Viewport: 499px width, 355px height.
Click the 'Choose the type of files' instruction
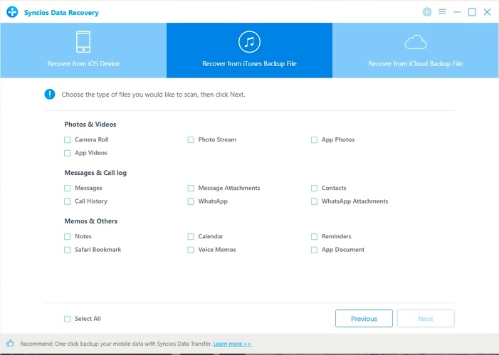(153, 95)
